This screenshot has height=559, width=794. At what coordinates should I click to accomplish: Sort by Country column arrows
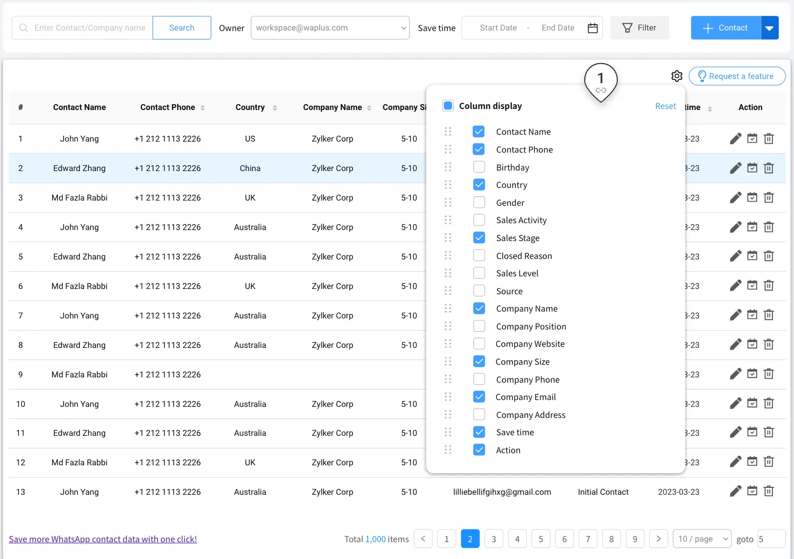point(274,108)
